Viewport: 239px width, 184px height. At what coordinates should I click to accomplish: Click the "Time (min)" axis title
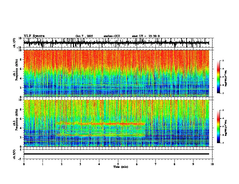[x=121, y=167]
